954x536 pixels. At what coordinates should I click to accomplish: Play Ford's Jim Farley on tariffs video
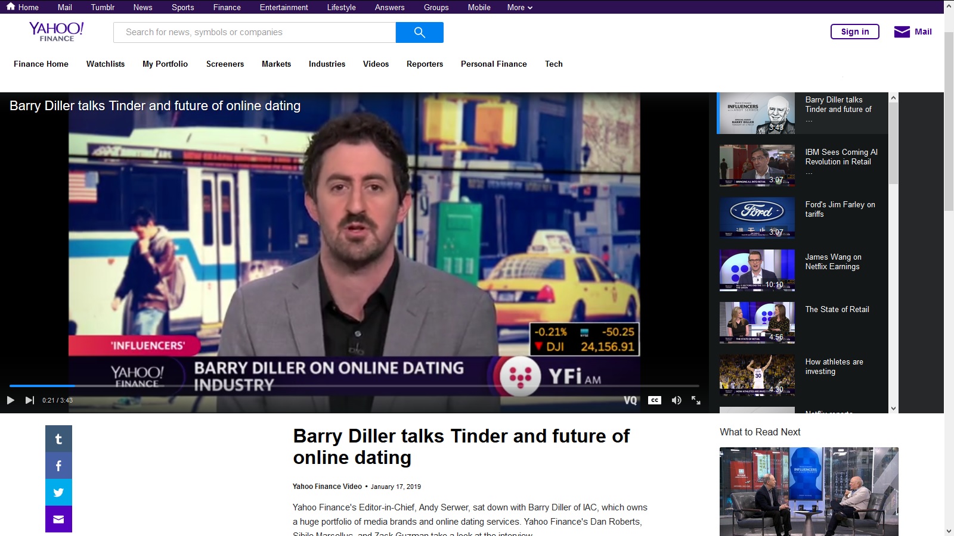757,218
